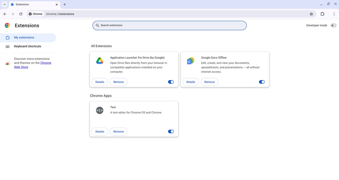Viewport: 339px width, 180px height.
Task: Click the Chrome logo beside Extensions heading
Action: [7, 25]
